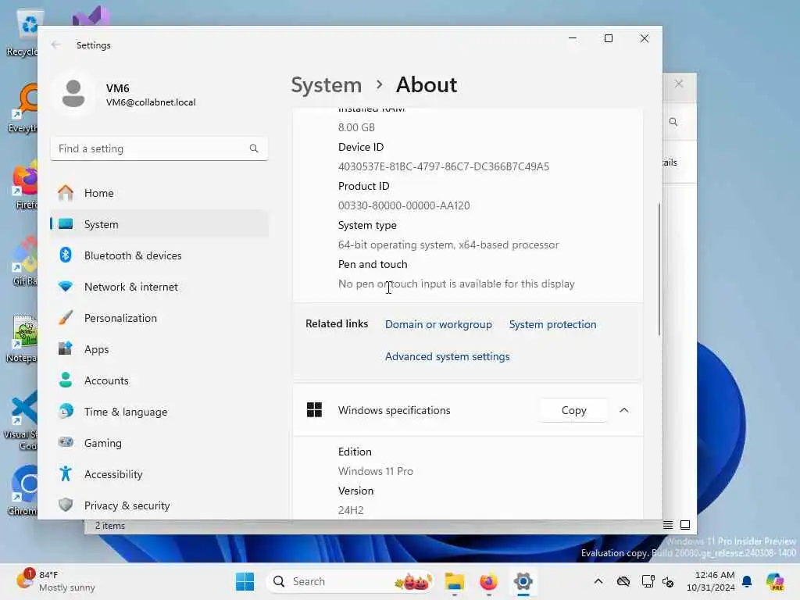The width and height of the screenshot is (800, 600).
Task: Click System in the breadcrumb
Action: click(x=326, y=84)
